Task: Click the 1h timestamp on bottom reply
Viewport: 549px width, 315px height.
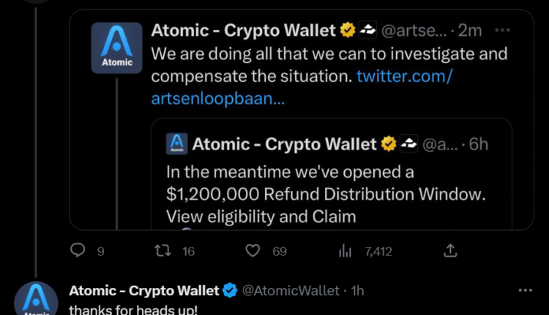Action: pos(358,291)
